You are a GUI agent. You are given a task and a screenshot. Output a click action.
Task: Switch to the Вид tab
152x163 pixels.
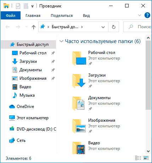tap(86, 16)
